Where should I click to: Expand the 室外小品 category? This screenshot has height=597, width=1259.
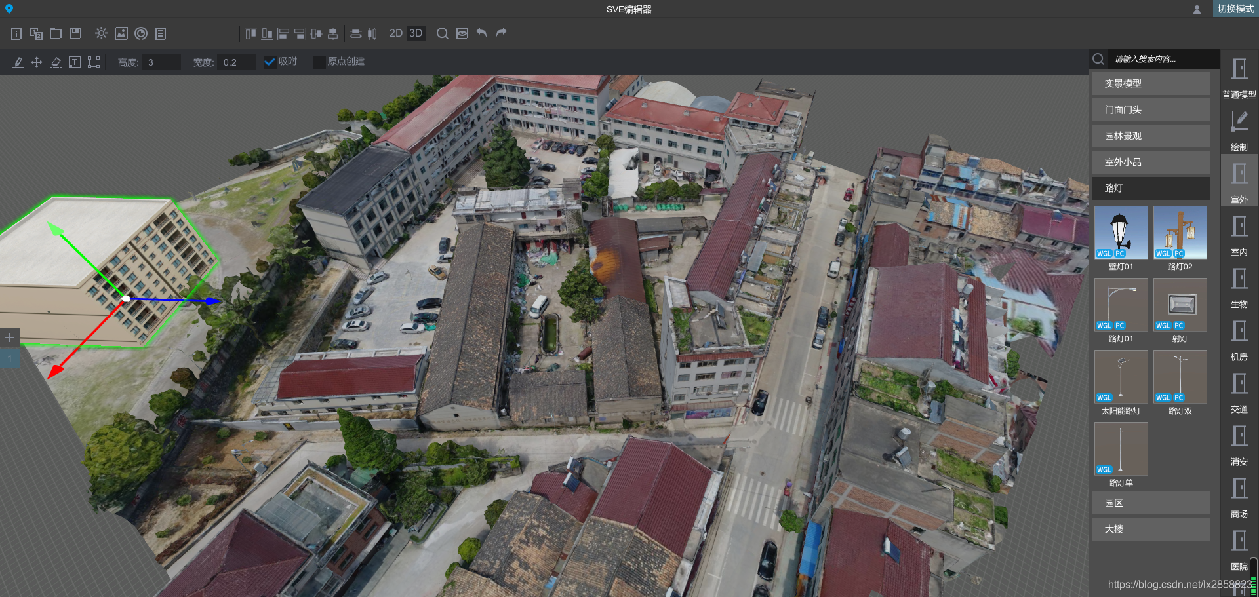click(x=1151, y=162)
